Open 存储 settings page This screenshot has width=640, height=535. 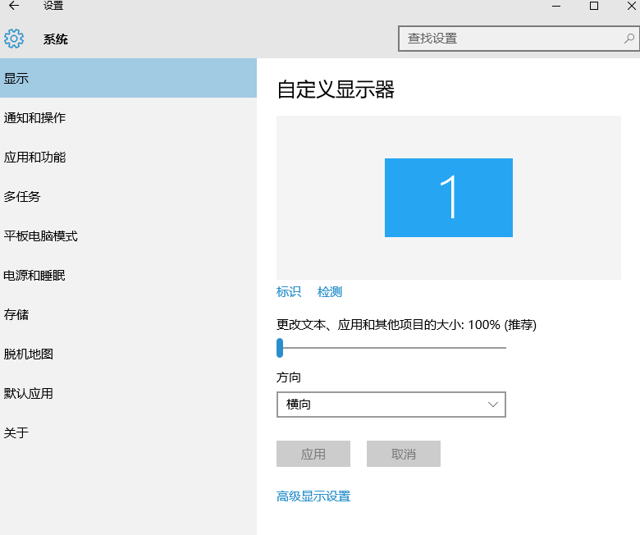click(x=16, y=315)
